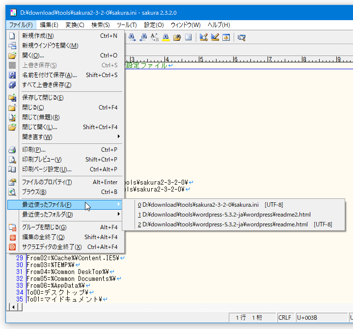The image size is (353, 329).
Task: Open the ツール(T) menu
Action: coord(127,25)
